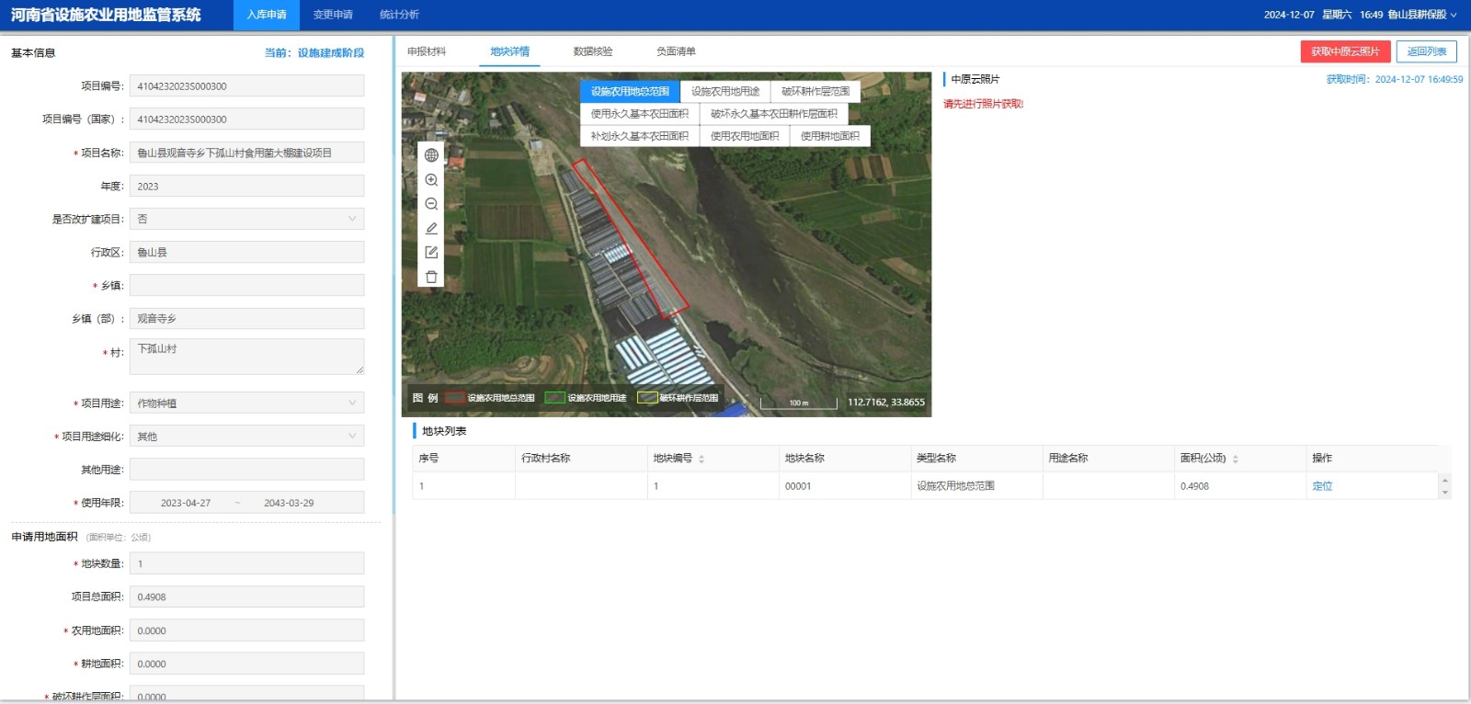This screenshot has width=1471, height=704.
Task: Show 使用永久基本农田面积 layer
Action: click(639, 114)
